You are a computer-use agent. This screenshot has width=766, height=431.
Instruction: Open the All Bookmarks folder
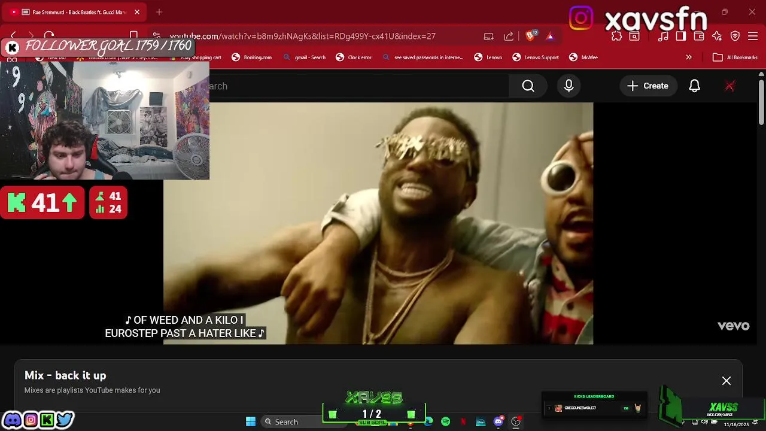(735, 57)
